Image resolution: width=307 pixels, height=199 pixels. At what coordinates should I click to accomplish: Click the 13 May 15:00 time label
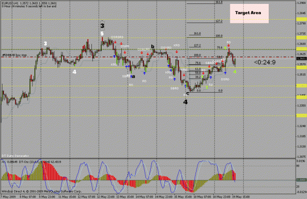(x=125, y=197)
